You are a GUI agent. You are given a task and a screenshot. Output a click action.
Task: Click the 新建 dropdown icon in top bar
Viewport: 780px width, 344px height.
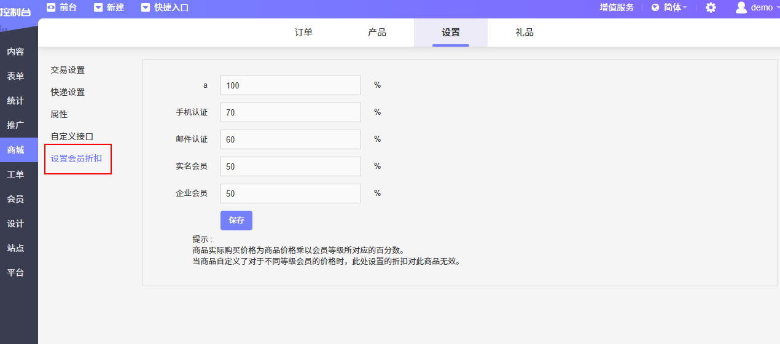click(x=98, y=7)
